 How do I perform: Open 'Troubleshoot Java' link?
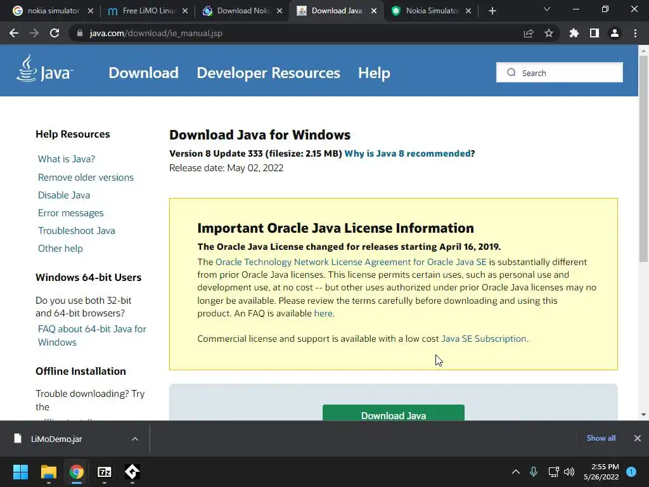pyautogui.click(x=77, y=231)
